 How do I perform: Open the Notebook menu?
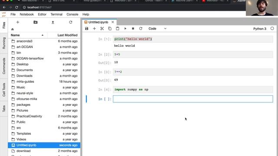coord(26,14)
